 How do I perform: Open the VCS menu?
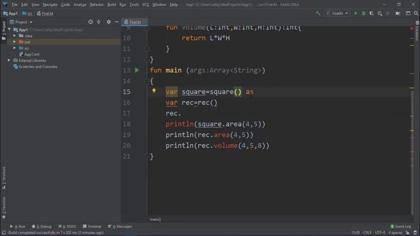tap(146, 5)
